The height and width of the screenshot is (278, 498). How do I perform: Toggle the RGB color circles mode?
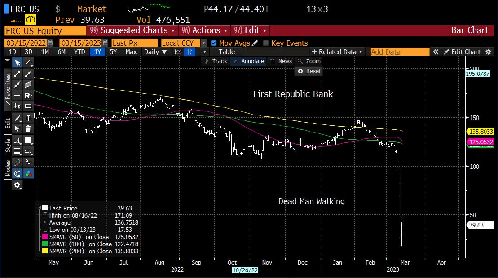click(29, 174)
